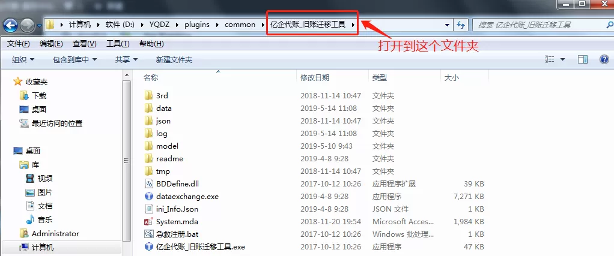Open the 查看(V) menu
This screenshot has height=256, width=614.
tap(84, 44)
